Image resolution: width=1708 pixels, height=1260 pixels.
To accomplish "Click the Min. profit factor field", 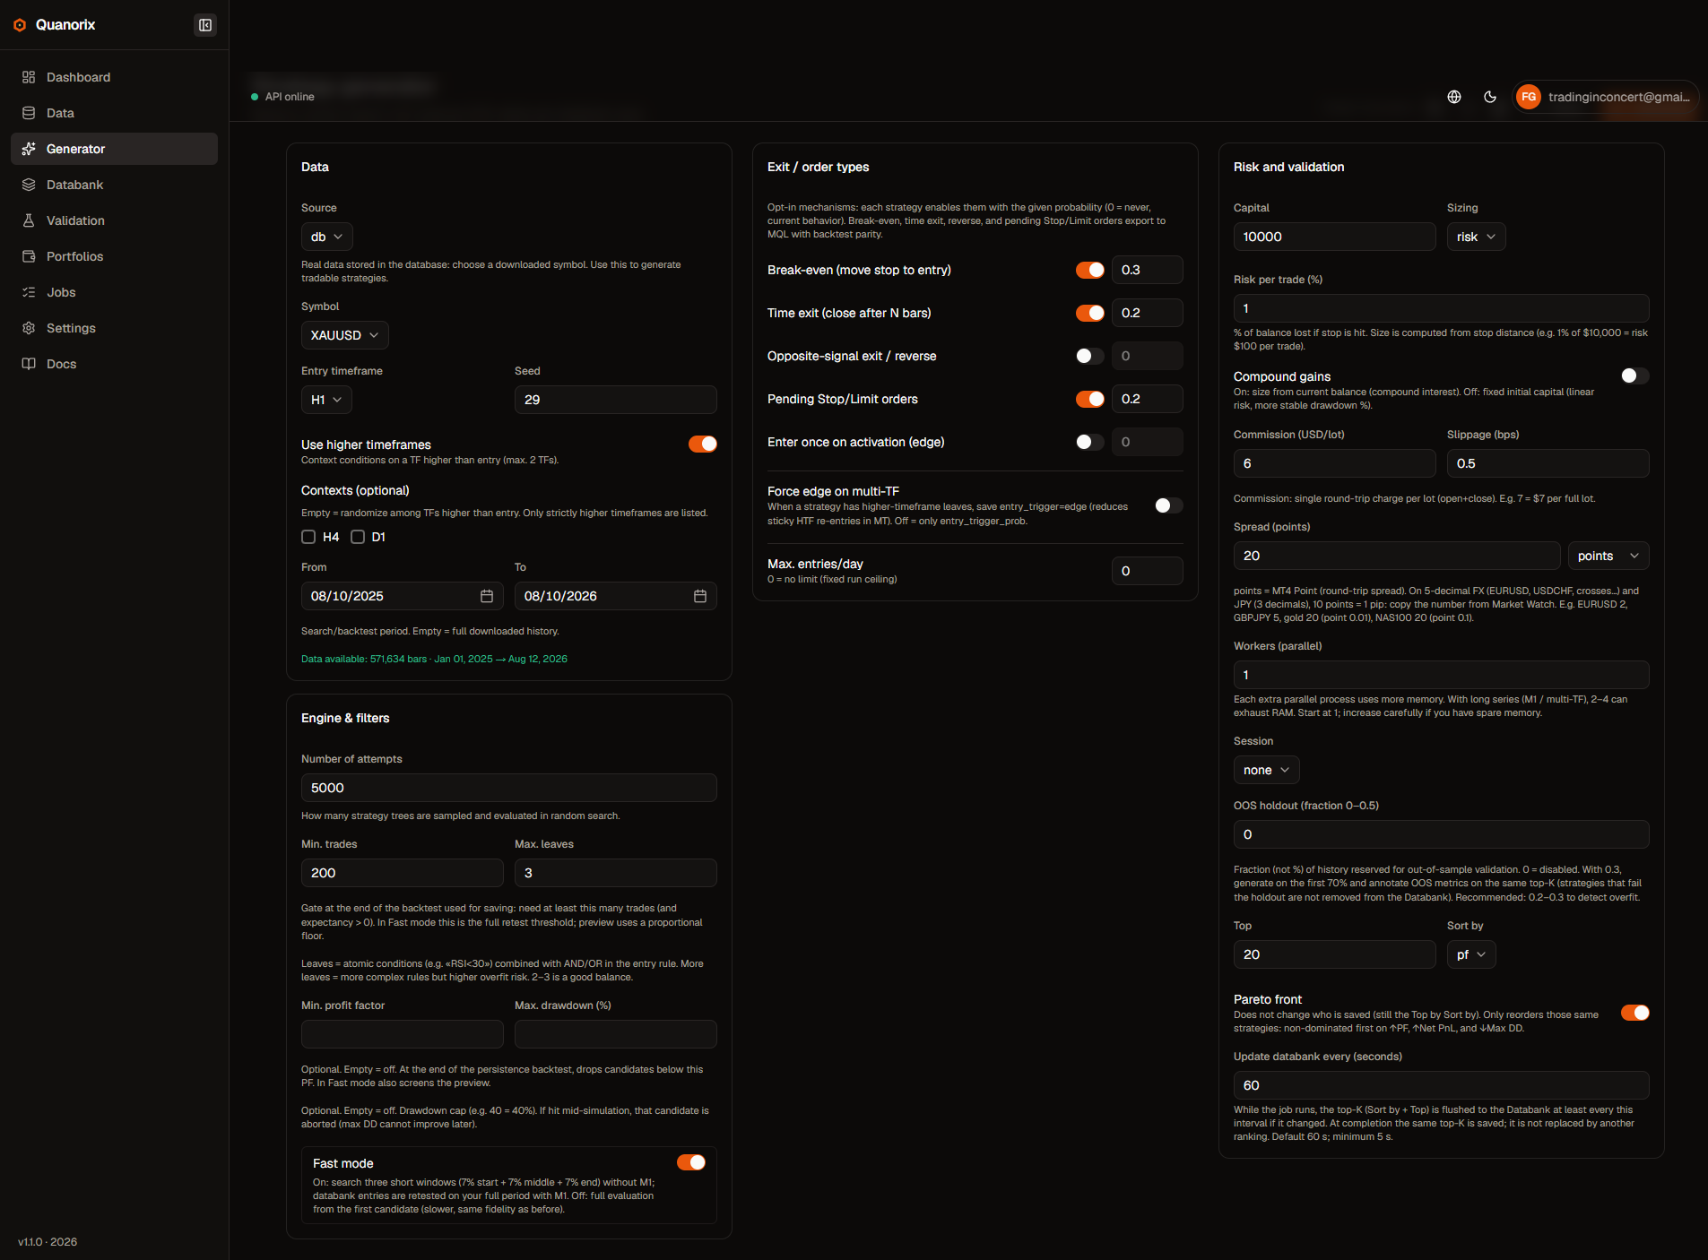I will [x=403, y=1034].
